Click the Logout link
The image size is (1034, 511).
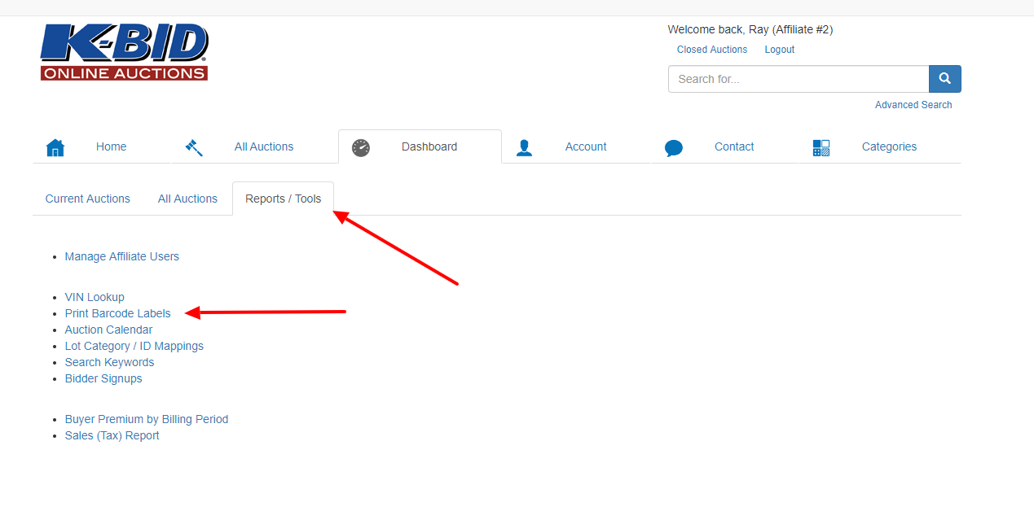780,50
